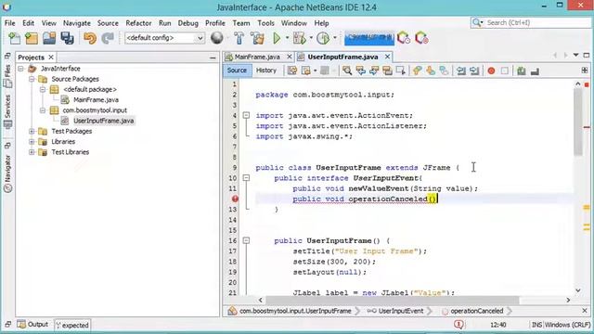Expand the Test Libraries node
This screenshot has height=334, width=594.
(x=32, y=152)
